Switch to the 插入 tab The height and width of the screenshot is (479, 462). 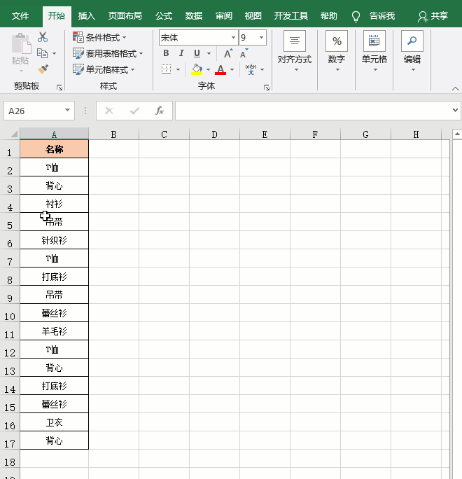[x=87, y=16]
